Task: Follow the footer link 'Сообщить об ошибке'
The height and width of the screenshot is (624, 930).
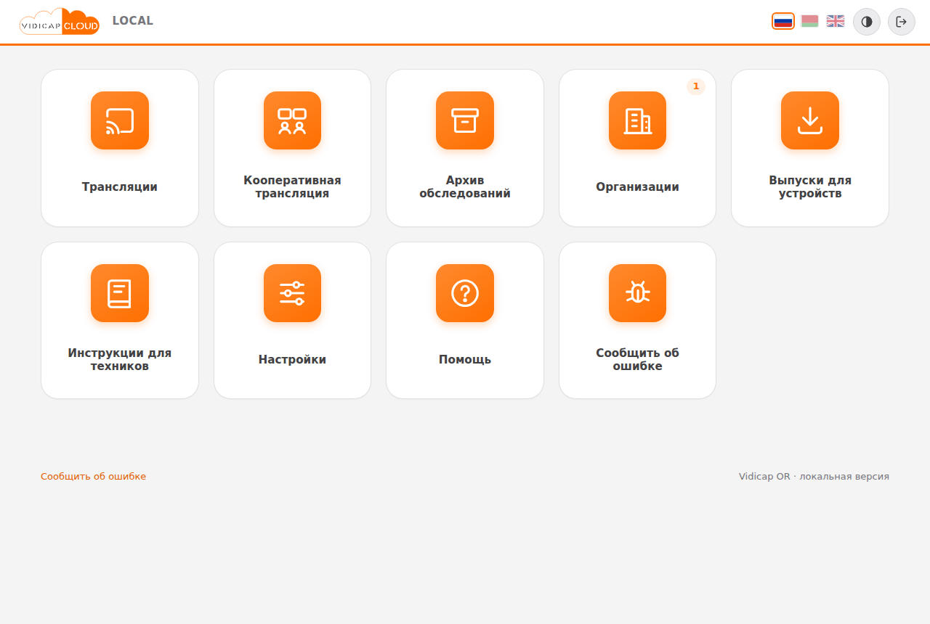Action: [x=93, y=477]
